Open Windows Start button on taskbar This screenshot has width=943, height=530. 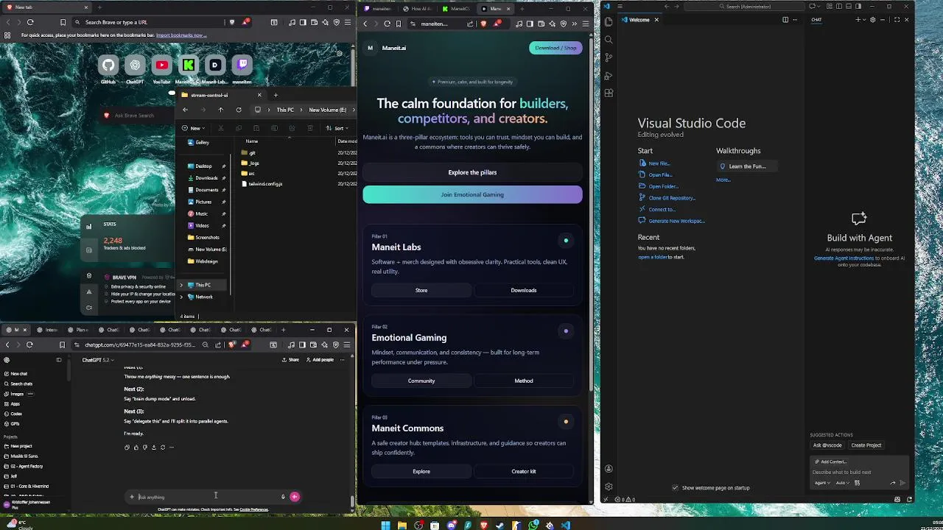tap(385, 526)
